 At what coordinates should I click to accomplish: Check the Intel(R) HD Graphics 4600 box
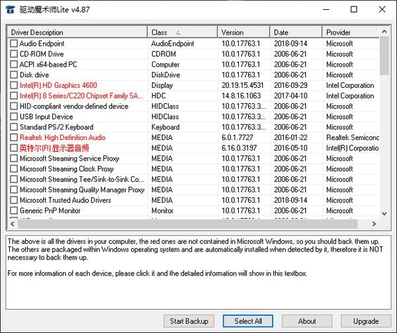click(14, 85)
